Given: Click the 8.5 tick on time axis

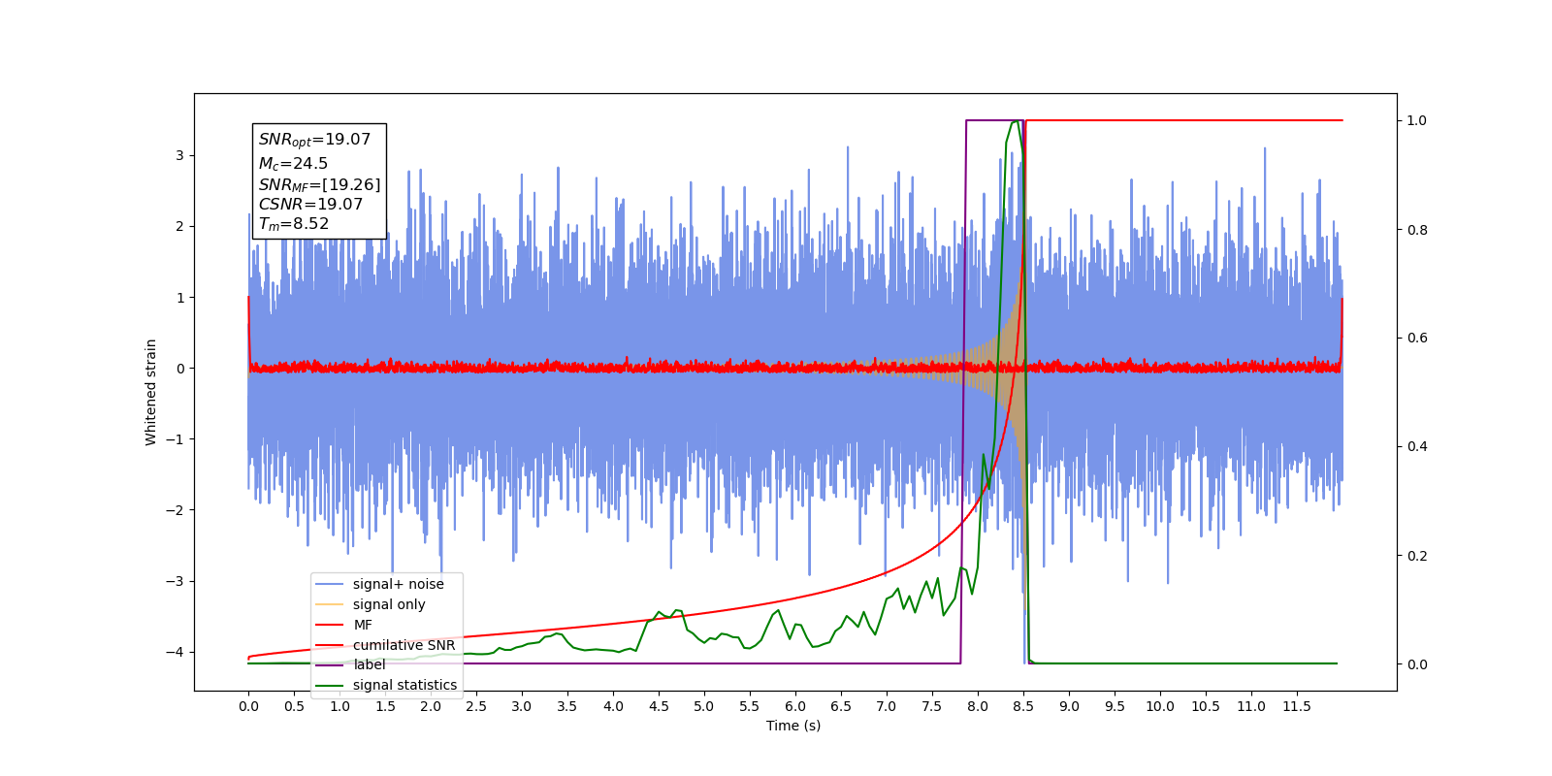Looking at the screenshot, I should (1023, 706).
